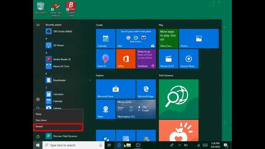Click the Play group header
265x149 pixels.
[161, 25]
